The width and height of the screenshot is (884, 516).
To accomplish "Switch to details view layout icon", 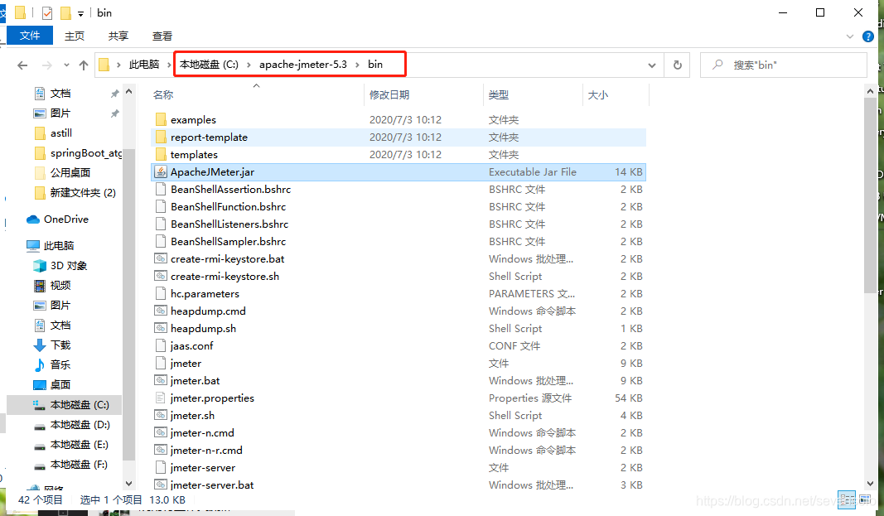I will [x=846, y=499].
